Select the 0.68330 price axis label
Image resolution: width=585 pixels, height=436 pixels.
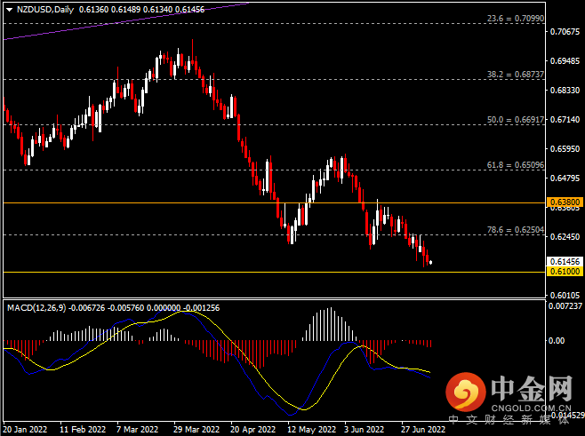pyautogui.click(x=565, y=91)
